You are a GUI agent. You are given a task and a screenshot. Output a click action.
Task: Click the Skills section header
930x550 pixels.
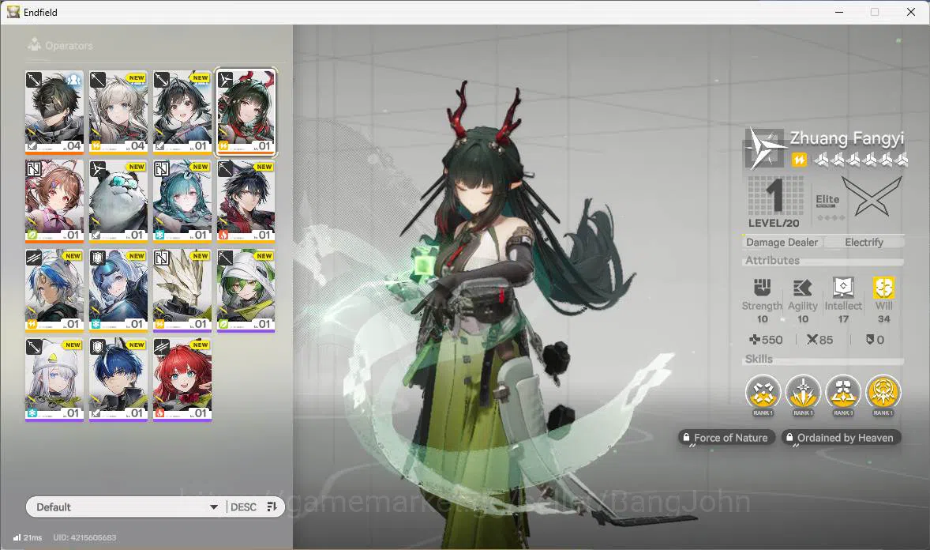(759, 359)
